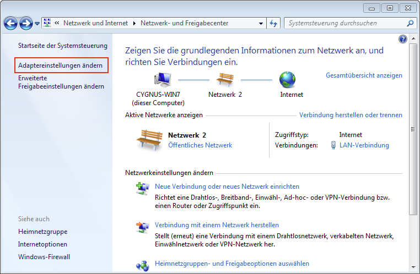
Task: Click the vertical scrollbar thumb
Action: 413,129
